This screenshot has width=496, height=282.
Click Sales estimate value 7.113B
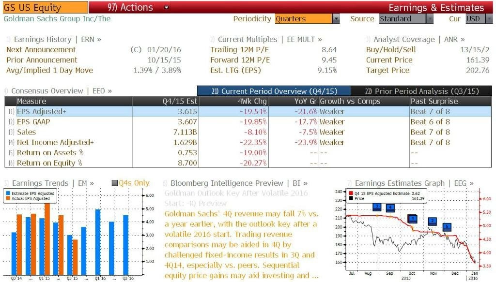click(185, 132)
